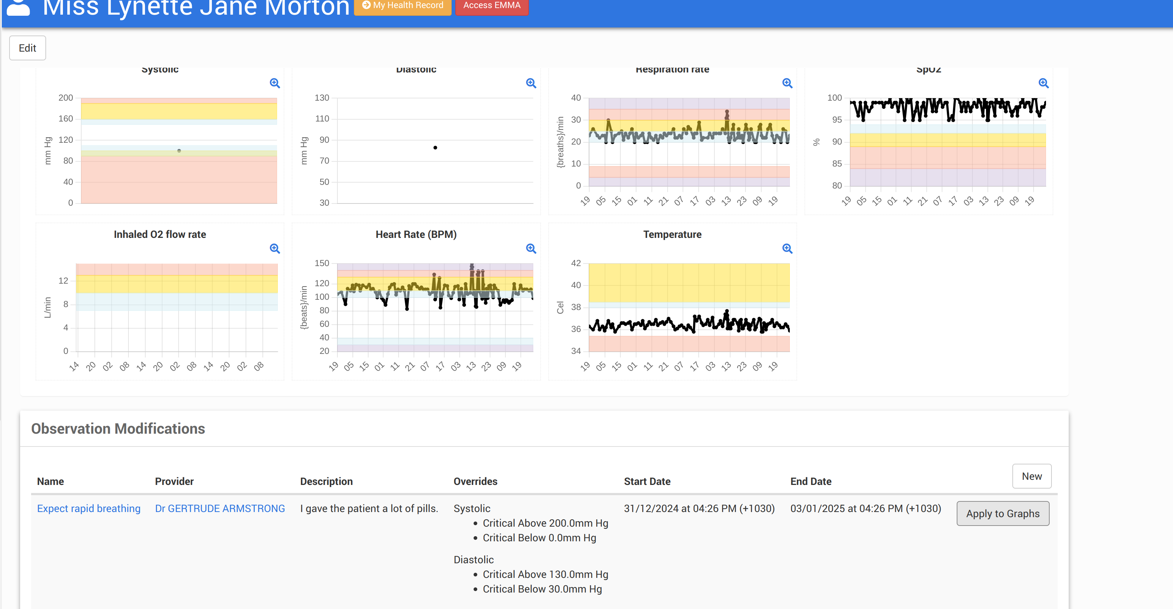Apply to Graphs for rapid breathing
Image resolution: width=1173 pixels, height=609 pixels.
point(1003,513)
